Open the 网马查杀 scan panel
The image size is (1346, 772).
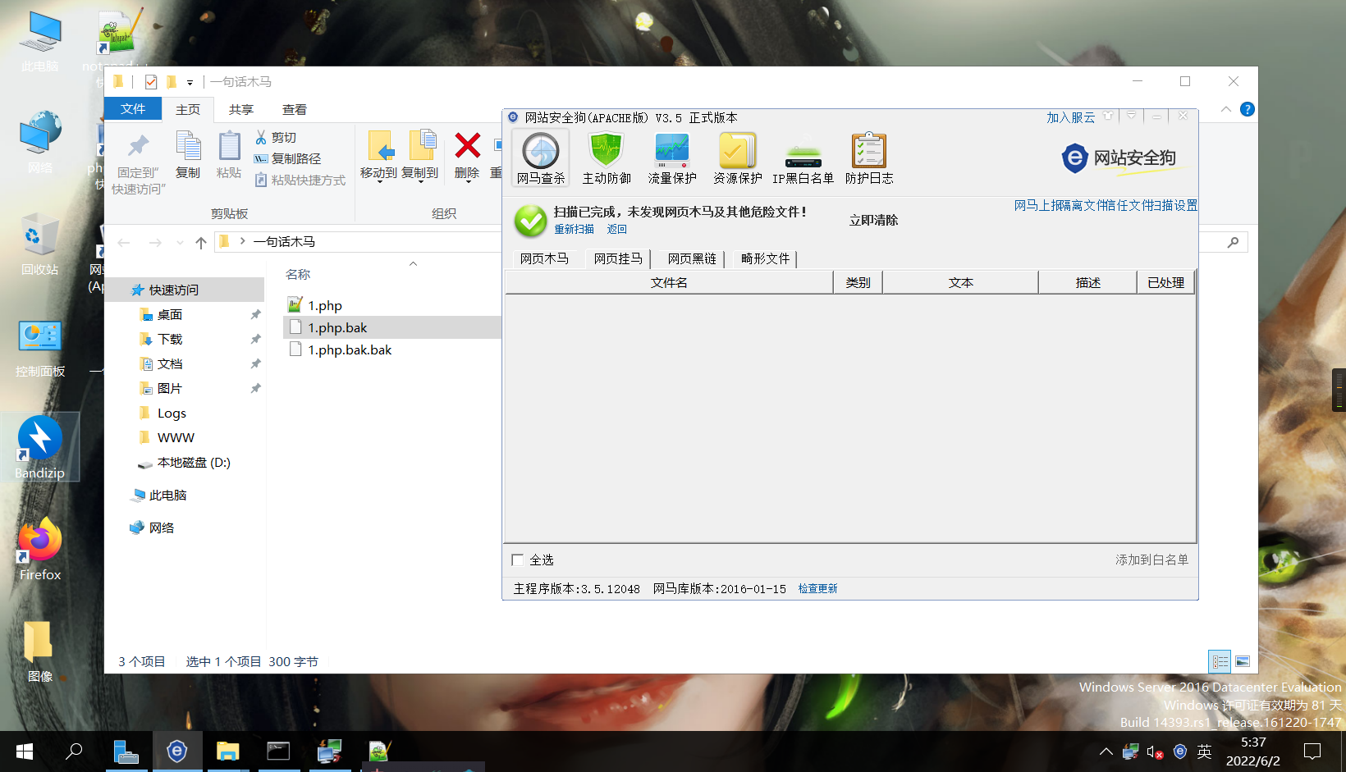click(x=540, y=158)
